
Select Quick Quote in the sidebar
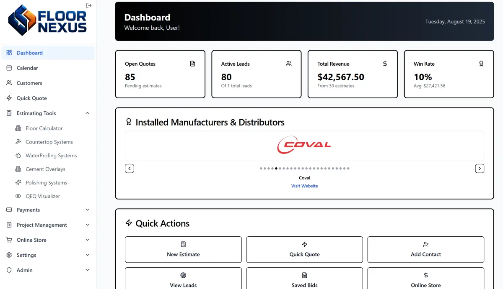tap(48, 98)
